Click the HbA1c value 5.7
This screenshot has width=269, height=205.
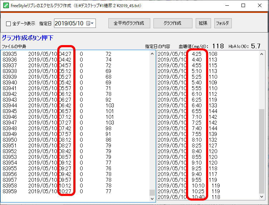pyautogui.click(x=256, y=46)
